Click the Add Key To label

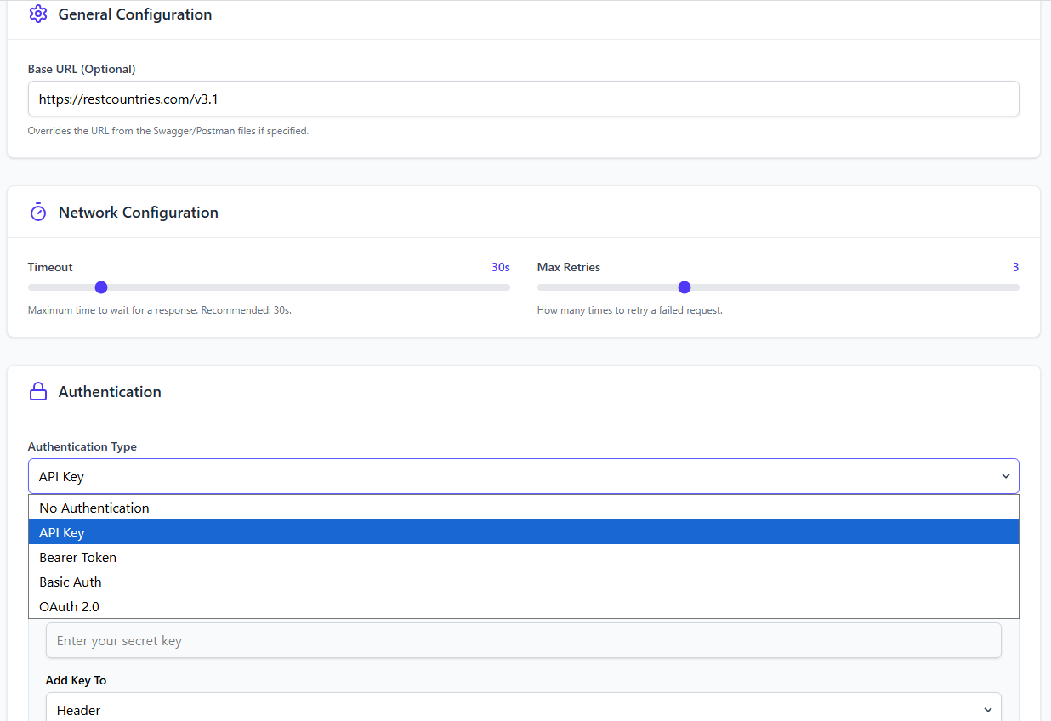[76, 681]
